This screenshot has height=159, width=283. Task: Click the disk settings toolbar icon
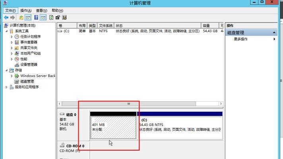pos(64,17)
